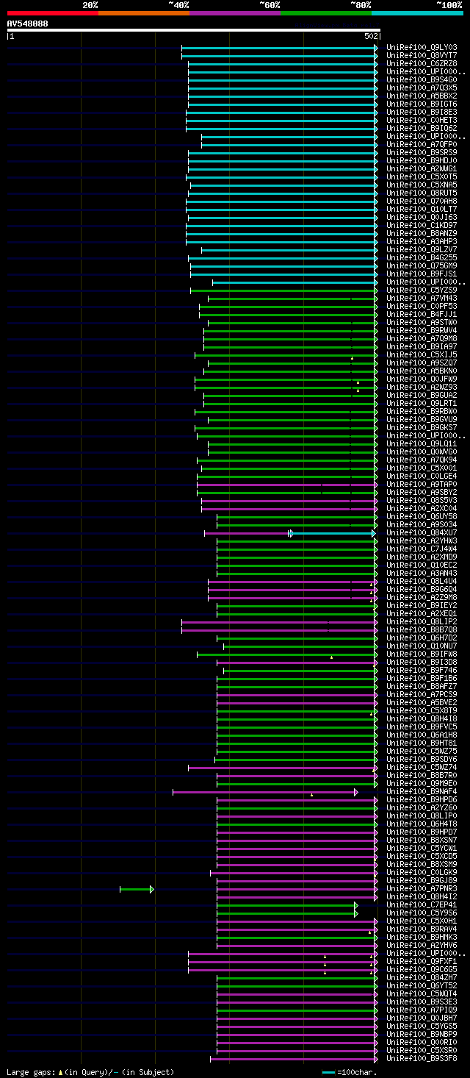The width and height of the screenshot is (470, 1078).
Task: Select the UniRef100_B9FJS1 label
Action: (x=422, y=274)
